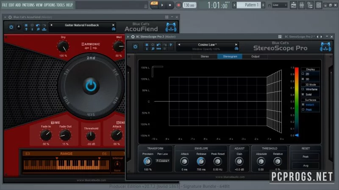This screenshot has height=190, width=339.
Task: Open P-Cosine Pan Law dropdown
Action: coord(163,161)
